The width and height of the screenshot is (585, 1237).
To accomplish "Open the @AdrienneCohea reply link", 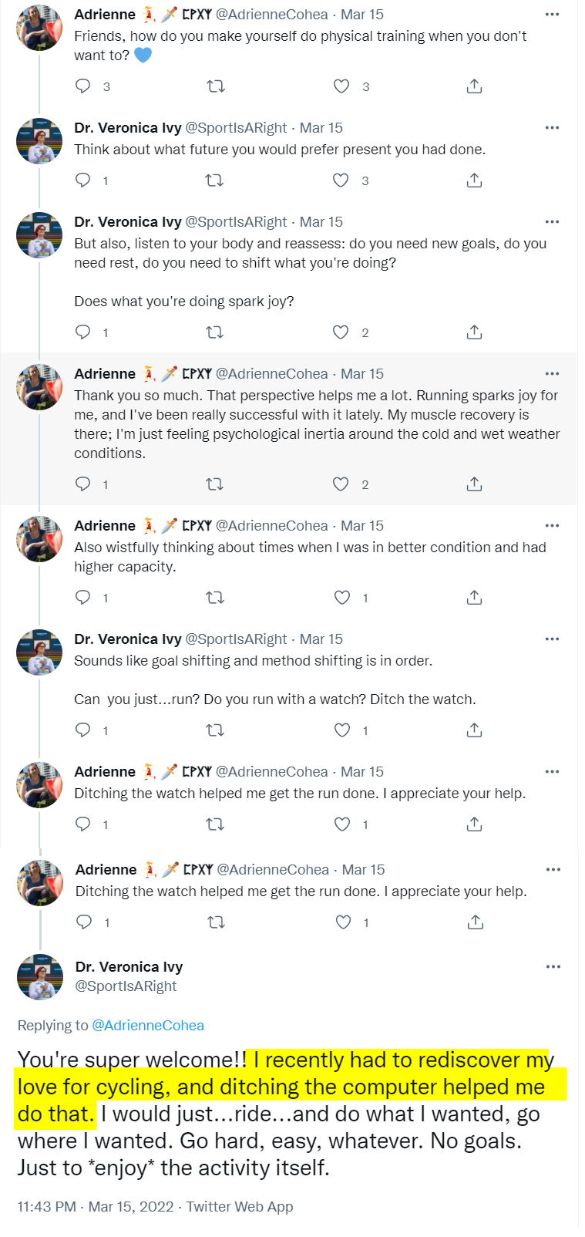I will (x=148, y=1025).
